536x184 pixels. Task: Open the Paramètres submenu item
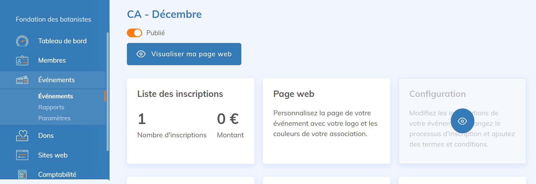[x=54, y=118]
